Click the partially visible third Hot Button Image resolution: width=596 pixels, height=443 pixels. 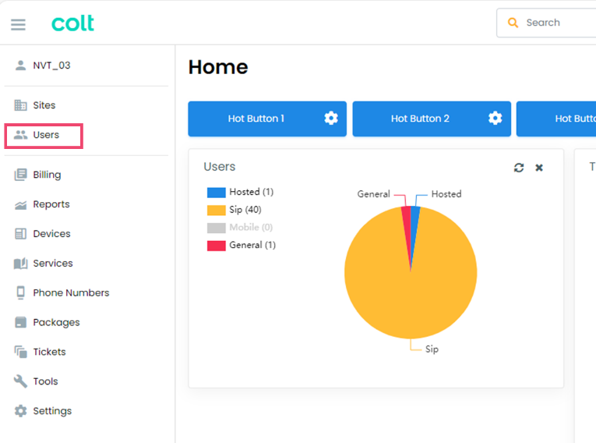556,119
